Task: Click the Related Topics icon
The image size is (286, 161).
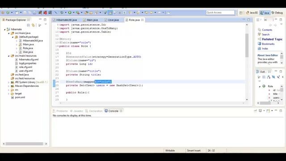Action: [259, 39]
